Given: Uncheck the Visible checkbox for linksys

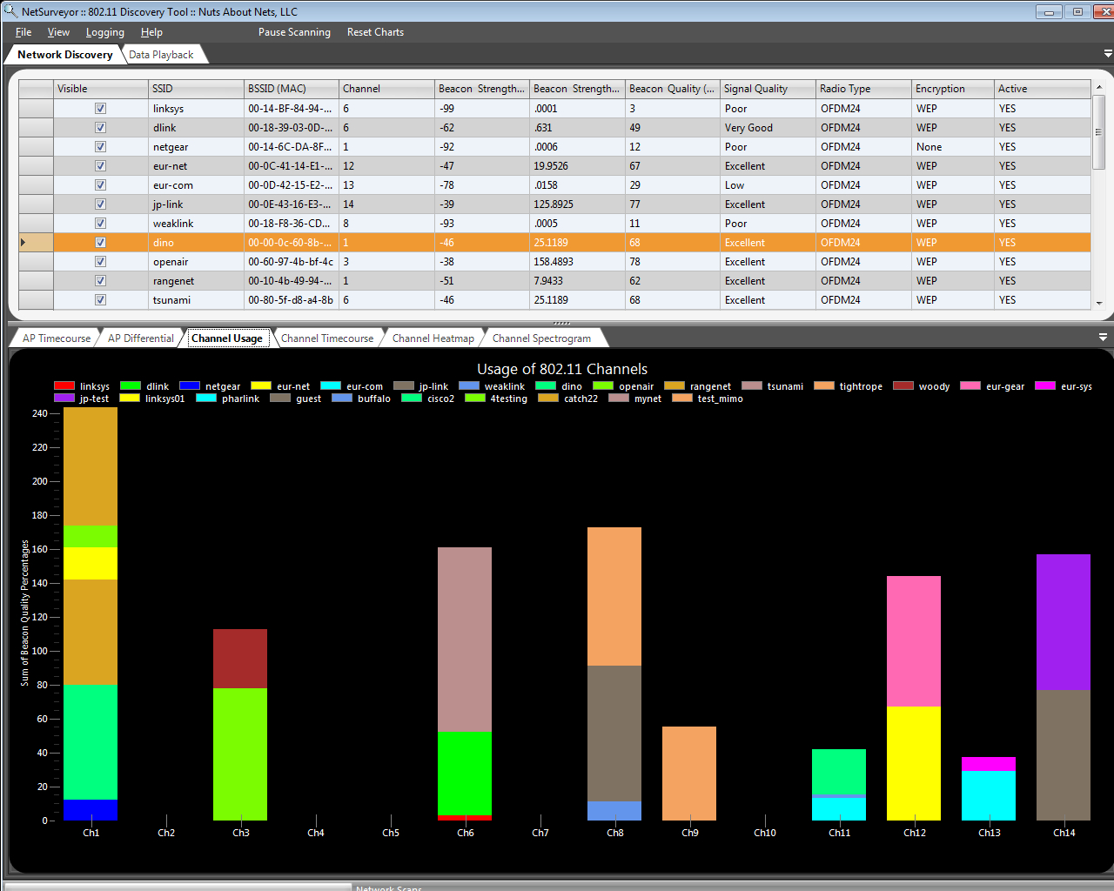Looking at the screenshot, I should click(x=100, y=109).
